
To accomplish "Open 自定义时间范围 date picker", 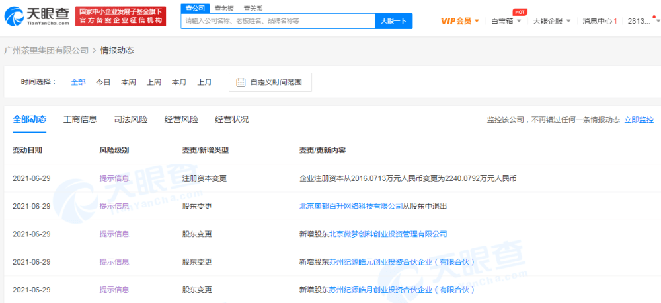I will click(270, 83).
